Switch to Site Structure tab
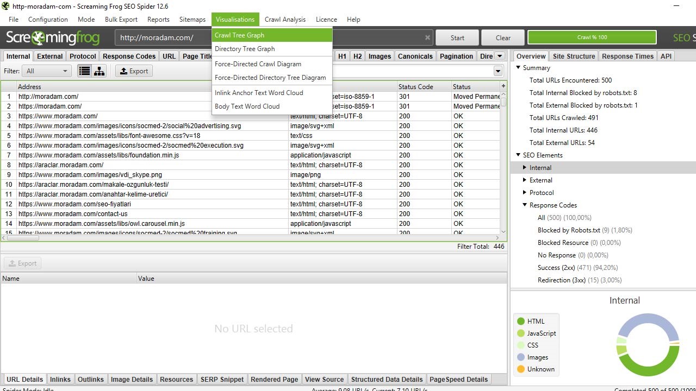The width and height of the screenshot is (696, 391). click(x=574, y=56)
